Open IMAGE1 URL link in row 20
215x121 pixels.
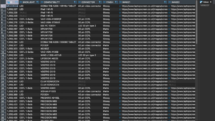[x=145, y=68]
